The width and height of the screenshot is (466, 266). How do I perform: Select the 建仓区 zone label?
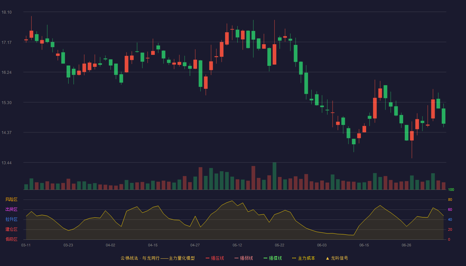point(11,229)
